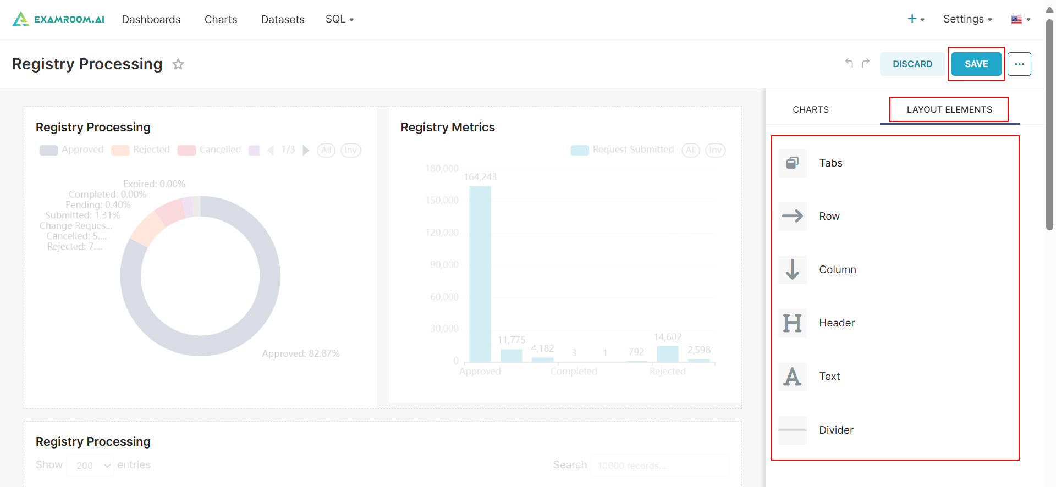Open the Dashboards page

click(x=151, y=19)
